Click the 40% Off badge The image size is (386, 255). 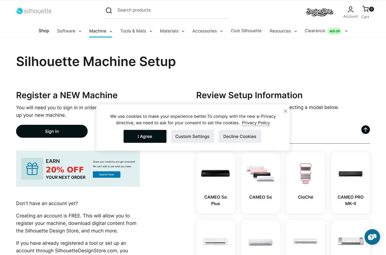[x=335, y=31]
